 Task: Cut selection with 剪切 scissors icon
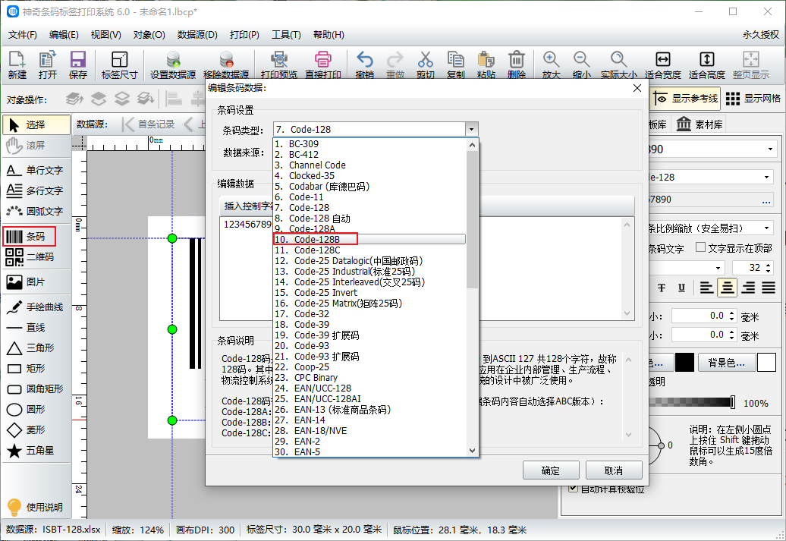425,64
